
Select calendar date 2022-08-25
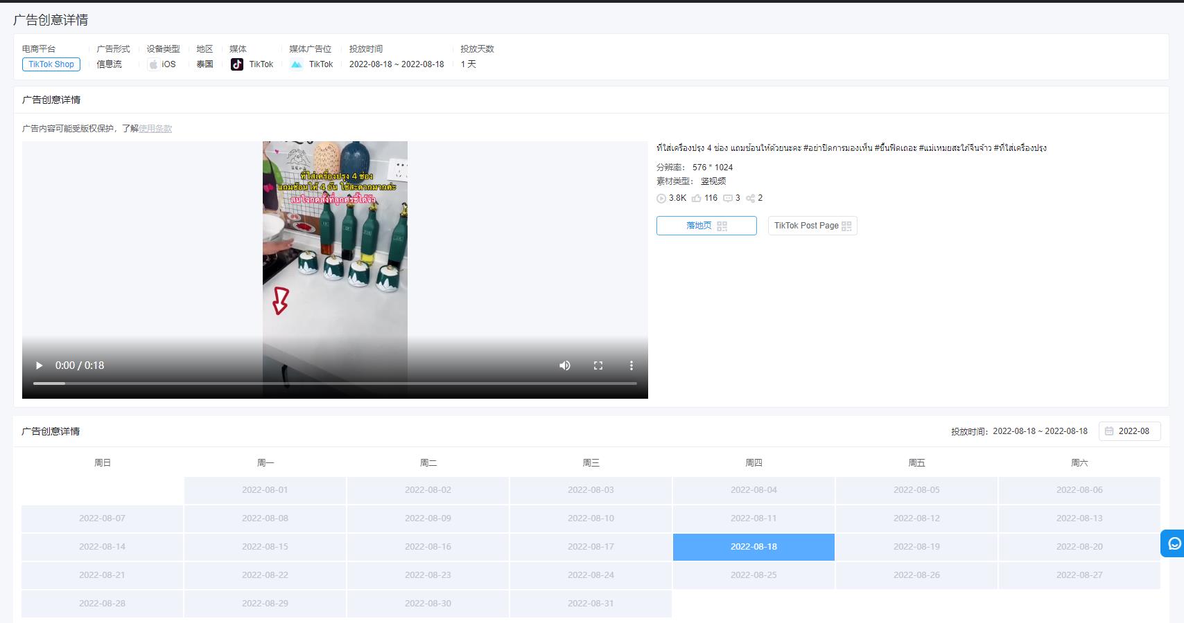[x=754, y=575]
